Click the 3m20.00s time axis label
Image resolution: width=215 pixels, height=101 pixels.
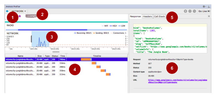click(x=96, y=49)
